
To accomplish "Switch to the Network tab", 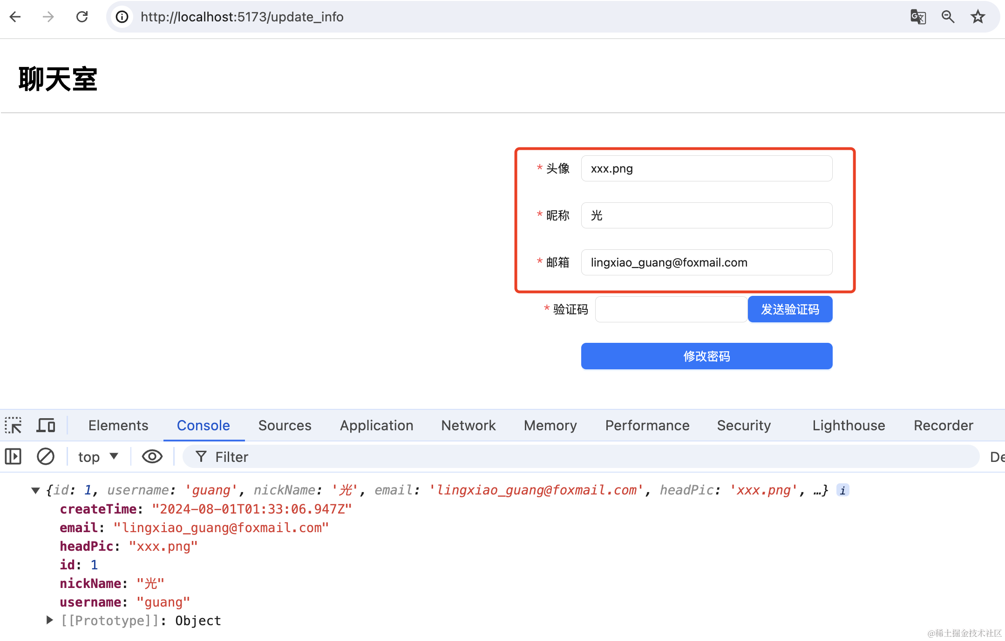I will (x=468, y=425).
